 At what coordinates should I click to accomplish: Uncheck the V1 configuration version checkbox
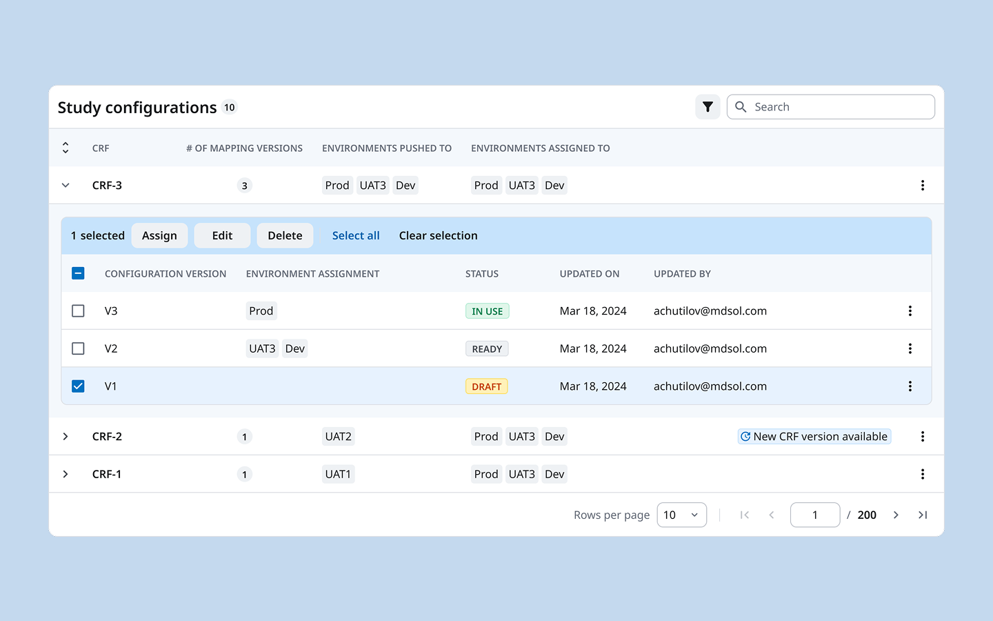coord(78,386)
